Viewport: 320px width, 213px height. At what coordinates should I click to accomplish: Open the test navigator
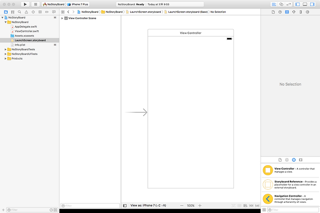pos(33,12)
